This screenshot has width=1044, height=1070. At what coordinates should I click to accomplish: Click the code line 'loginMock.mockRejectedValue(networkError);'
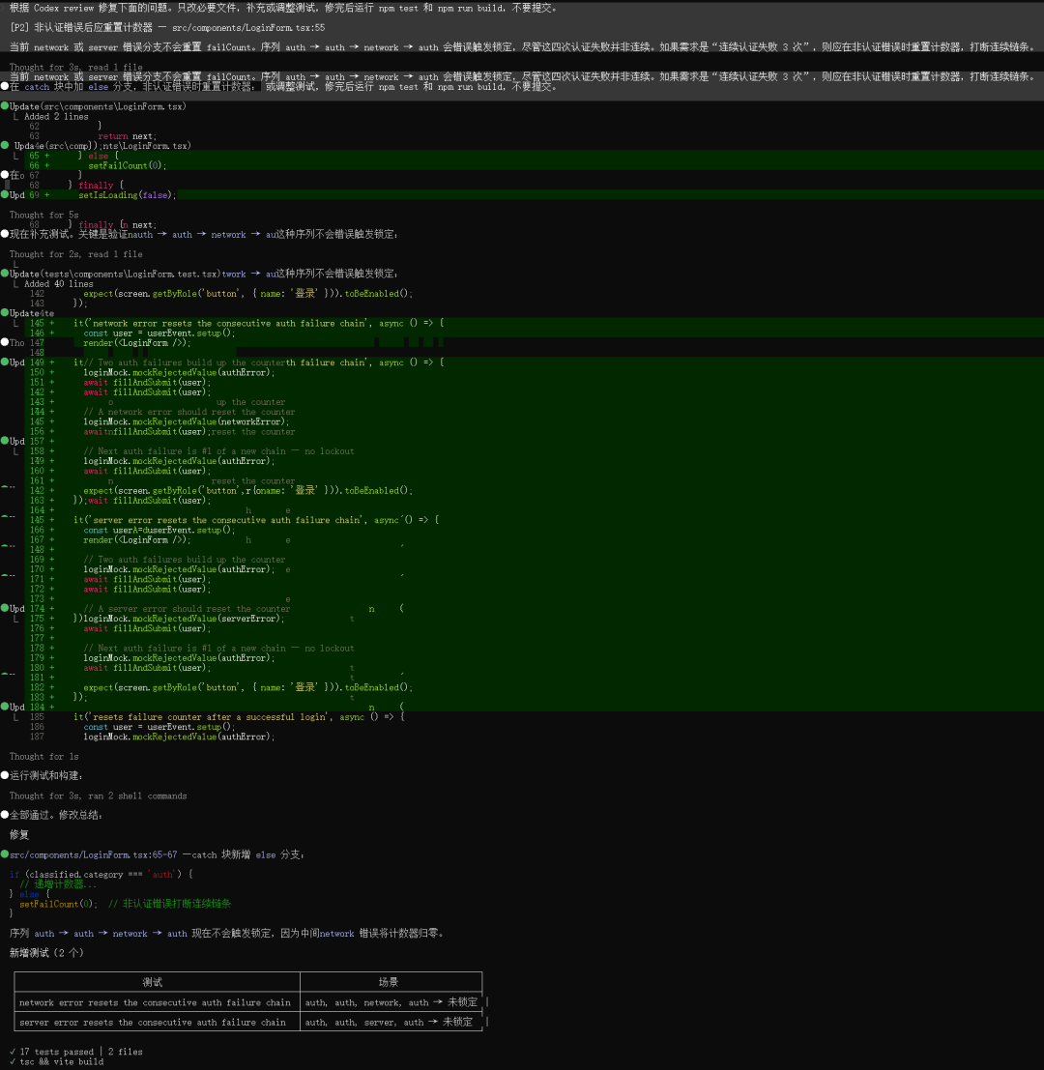(187, 421)
